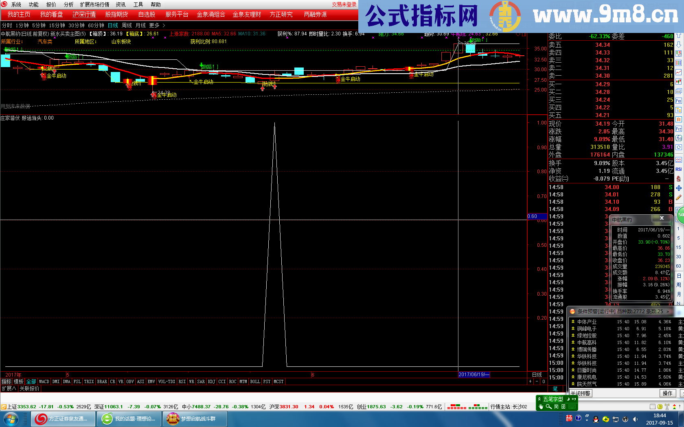Open the Windows Start button
The width and height of the screenshot is (684, 427).
11,418
